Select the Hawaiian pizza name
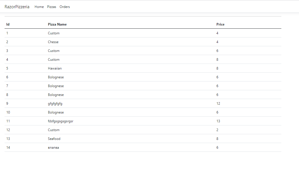The image size is (299, 189). (55, 68)
